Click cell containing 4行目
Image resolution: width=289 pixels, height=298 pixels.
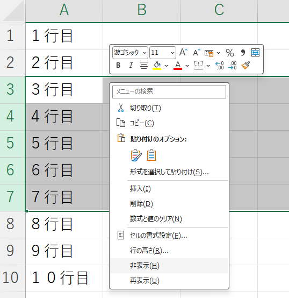pos(64,117)
